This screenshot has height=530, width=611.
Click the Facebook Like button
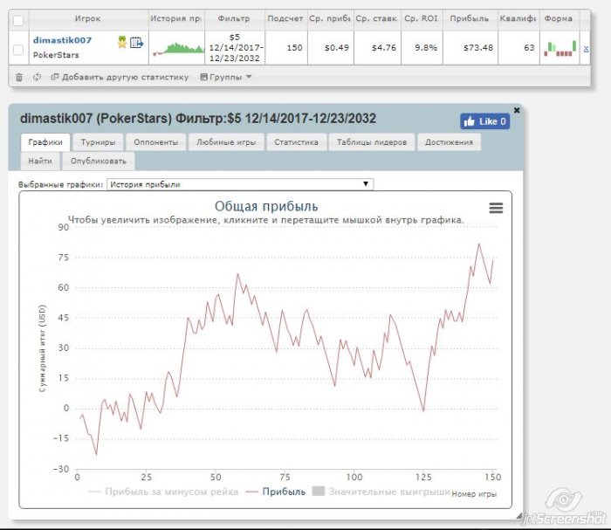(x=484, y=121)
